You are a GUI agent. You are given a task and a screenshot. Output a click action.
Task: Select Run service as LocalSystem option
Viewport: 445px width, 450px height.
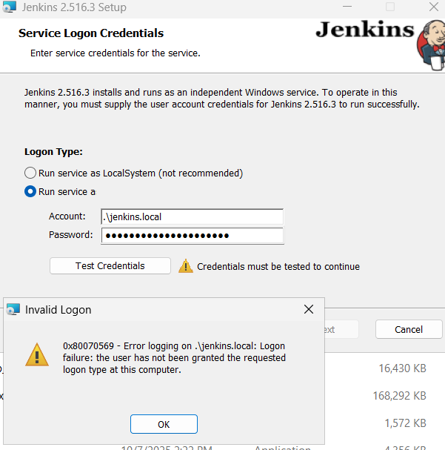click(30, 173)
